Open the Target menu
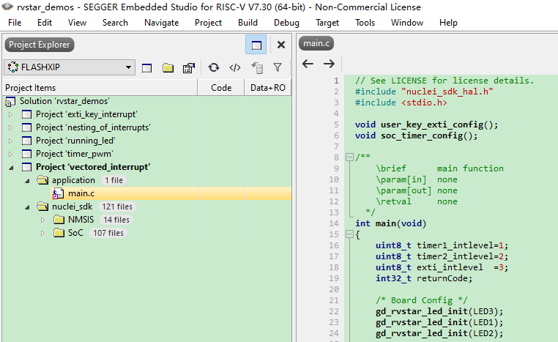 tap(327, 23)
